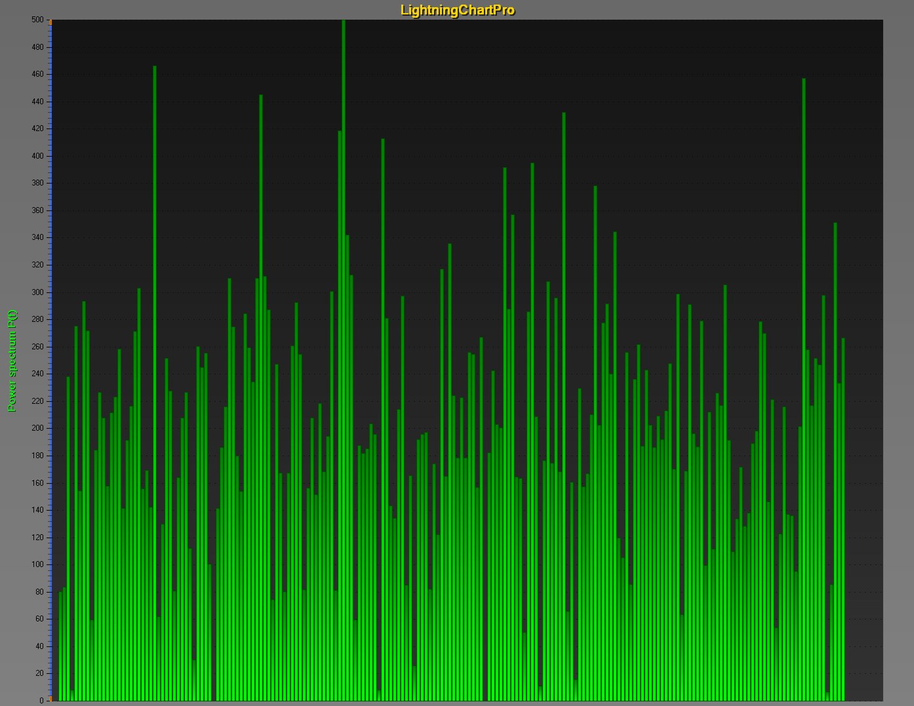Click the Y-axis label 220
914x706 pixels.
click(37, 401)
